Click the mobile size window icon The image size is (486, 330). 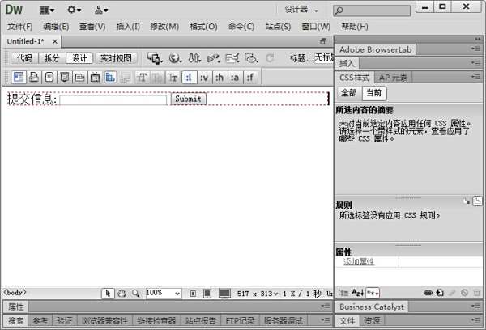pos(193,293)
